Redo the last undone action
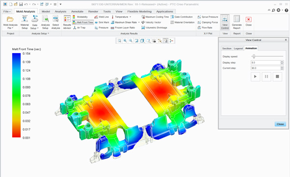Image resolution: width=290 pixels, height=177 pixels. [x=34, y=4]
